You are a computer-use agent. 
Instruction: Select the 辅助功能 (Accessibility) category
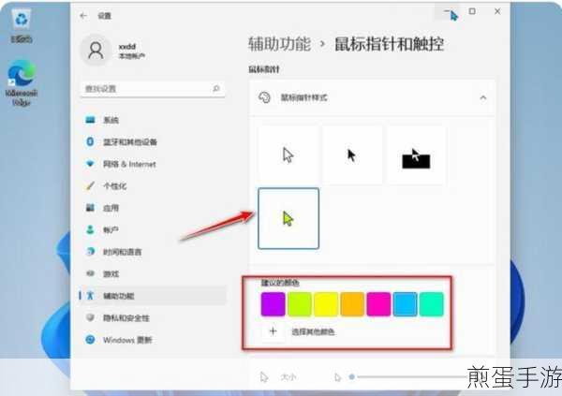click(x=153, y=296)
